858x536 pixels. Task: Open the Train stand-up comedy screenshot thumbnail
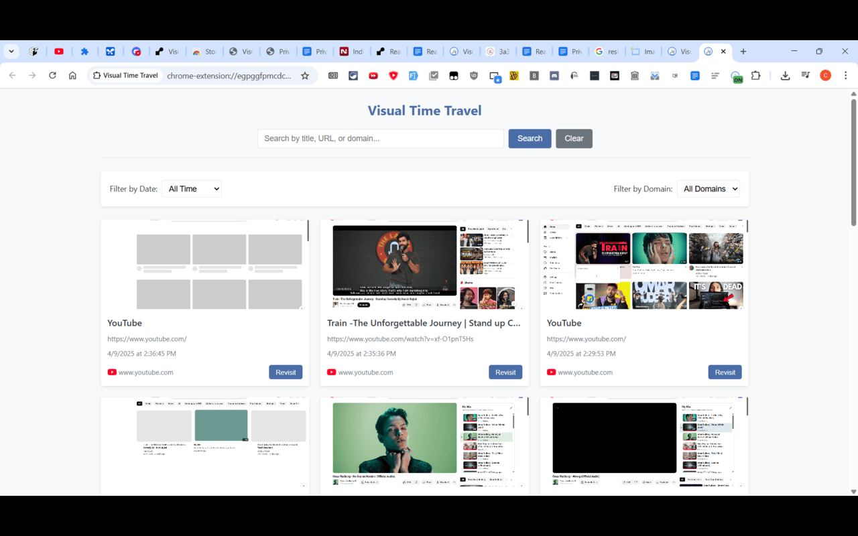click(424, 265)
